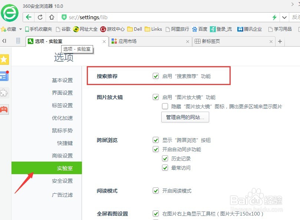Toggle 最常访问 sync checkbox
The image size is (300, 220).
pyautogui.click(x=165, y=168)
